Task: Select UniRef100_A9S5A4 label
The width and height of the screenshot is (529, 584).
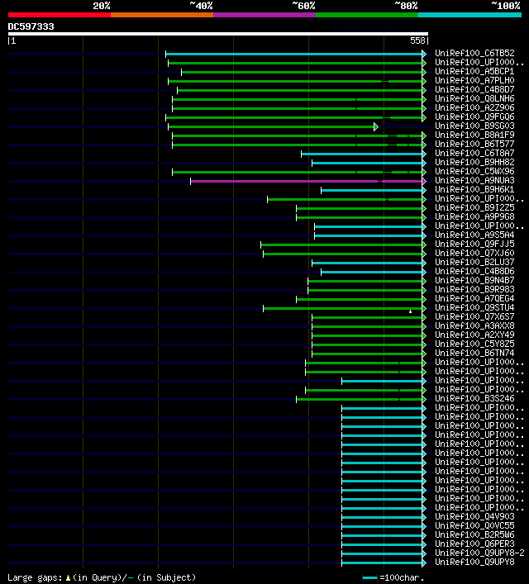Action: (474, 235)
